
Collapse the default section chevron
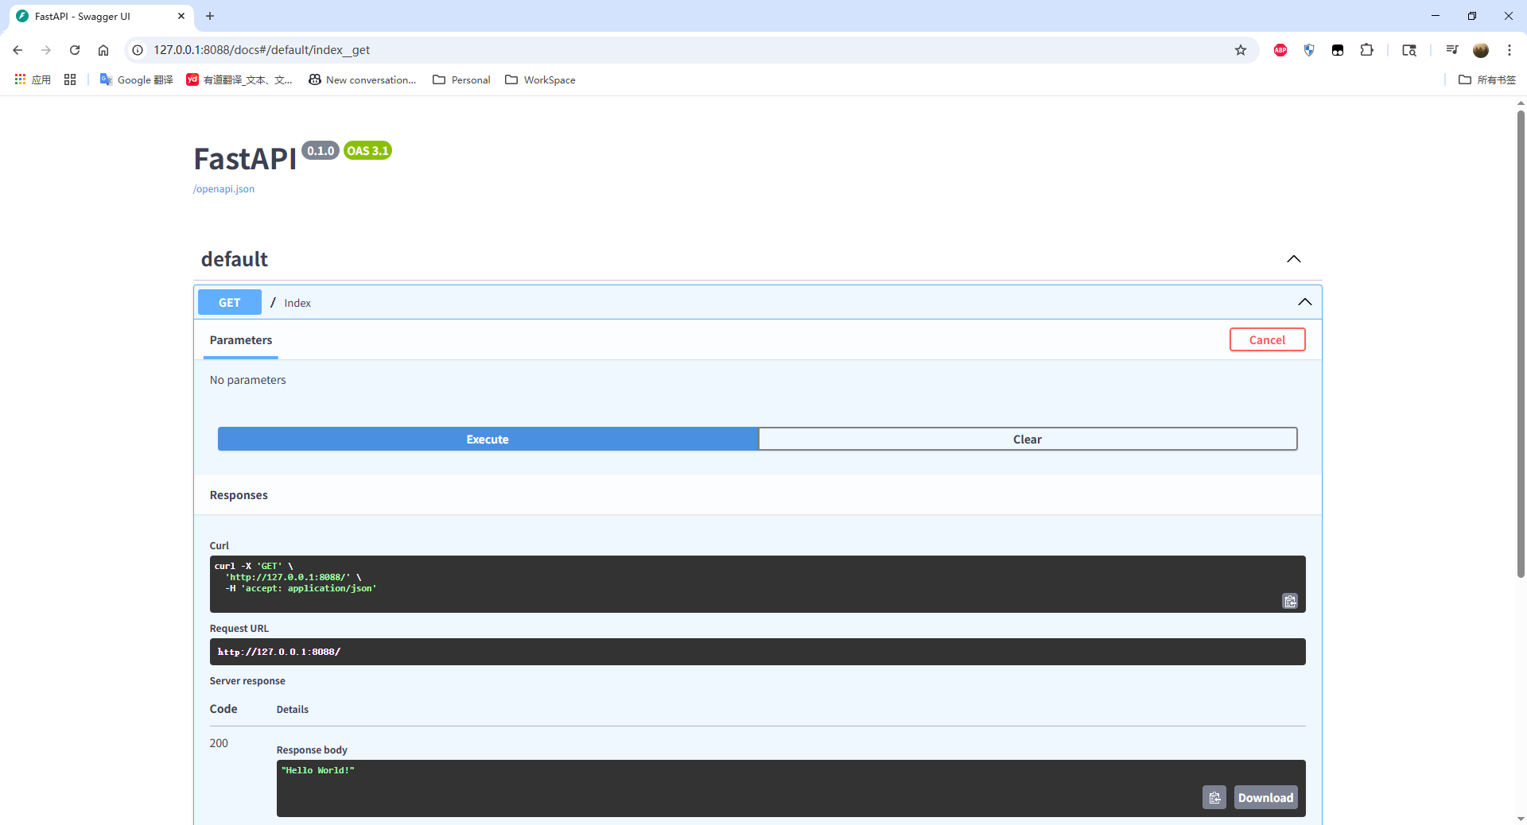tap(1294, 259)
